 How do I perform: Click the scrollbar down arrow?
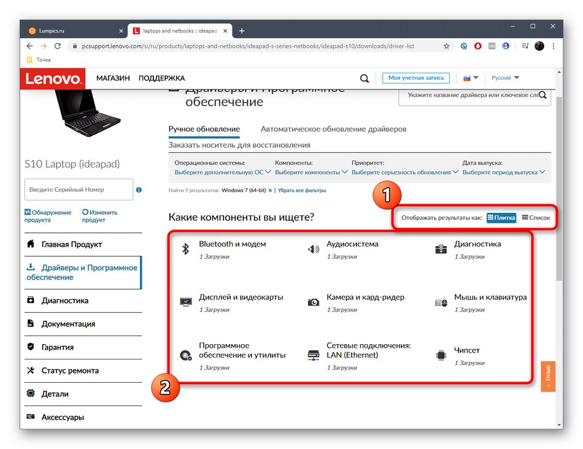[559, 425]
